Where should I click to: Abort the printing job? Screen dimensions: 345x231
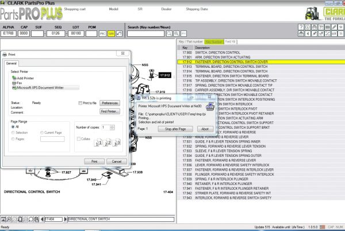pyautogui.click(x=205, y=129)
